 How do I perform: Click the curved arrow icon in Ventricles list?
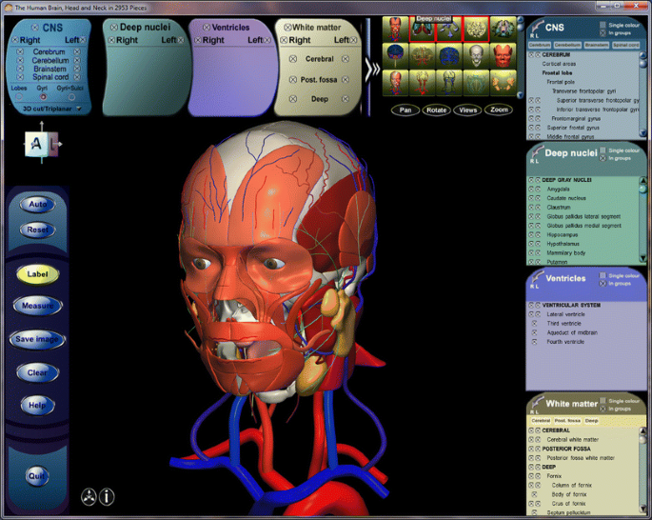[x=537, y=277]
